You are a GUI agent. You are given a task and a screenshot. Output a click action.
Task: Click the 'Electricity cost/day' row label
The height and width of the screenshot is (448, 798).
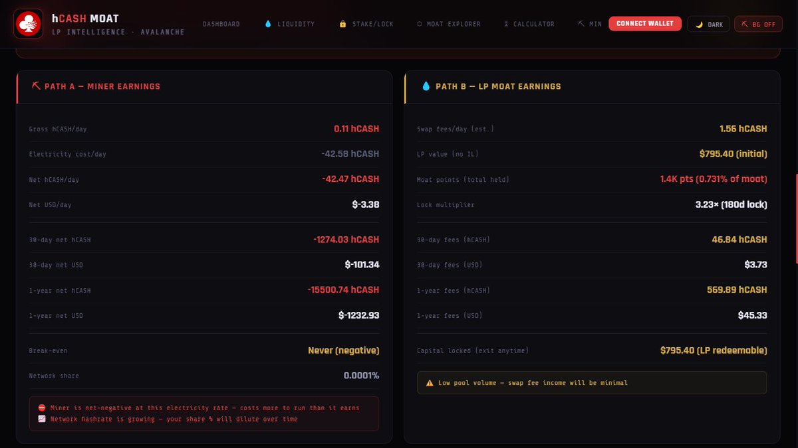pyautogui.click(x=67, y=154)
